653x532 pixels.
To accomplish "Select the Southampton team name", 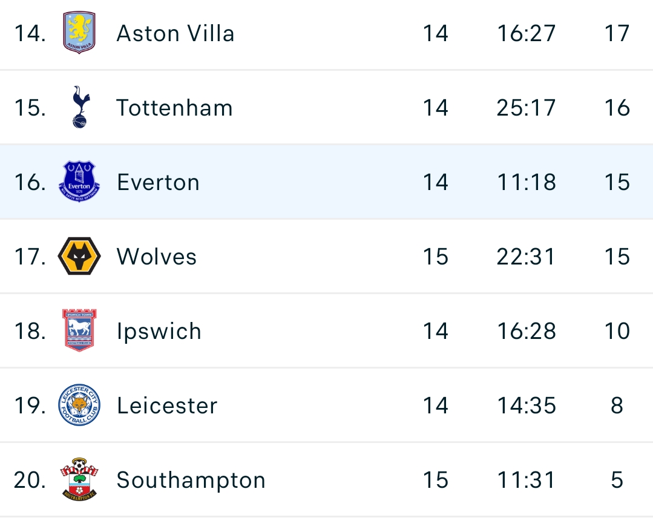I will click(x=191, y=481).
